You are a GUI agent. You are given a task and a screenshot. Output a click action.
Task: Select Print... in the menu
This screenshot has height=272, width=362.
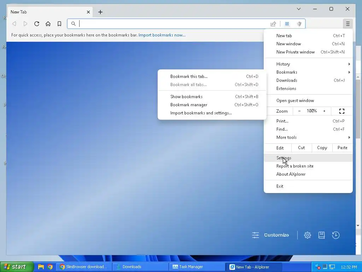tap(308, 121)
